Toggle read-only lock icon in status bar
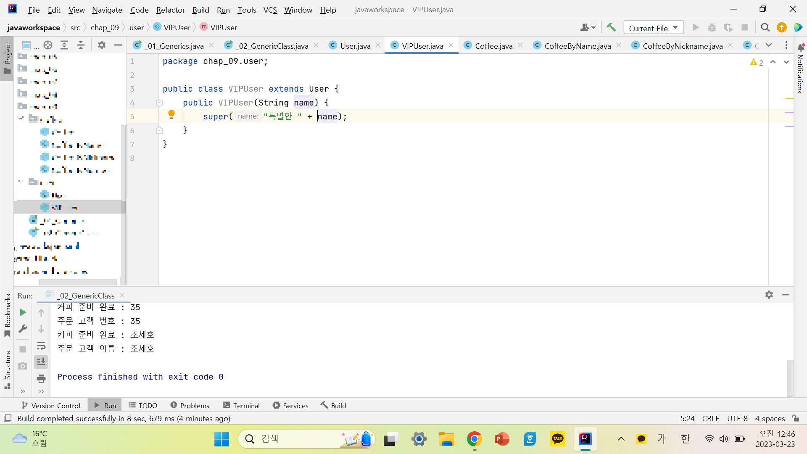Viewport: 807px width, 454px height. (796, 418)
